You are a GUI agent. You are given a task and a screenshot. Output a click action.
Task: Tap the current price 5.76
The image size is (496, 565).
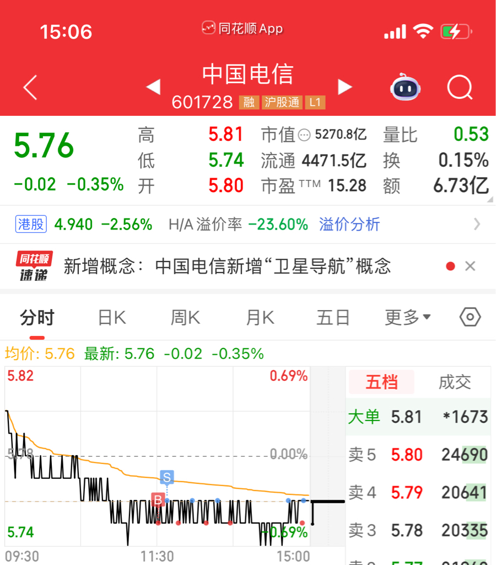44,146
